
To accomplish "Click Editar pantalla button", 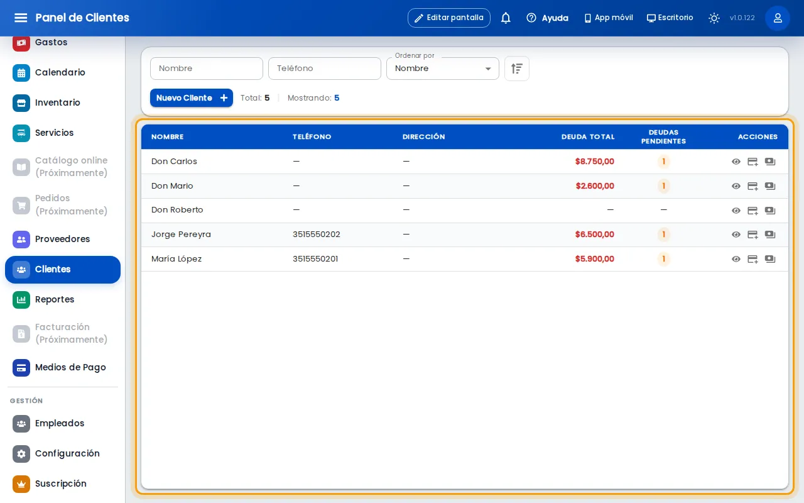I will pos(449,18).
